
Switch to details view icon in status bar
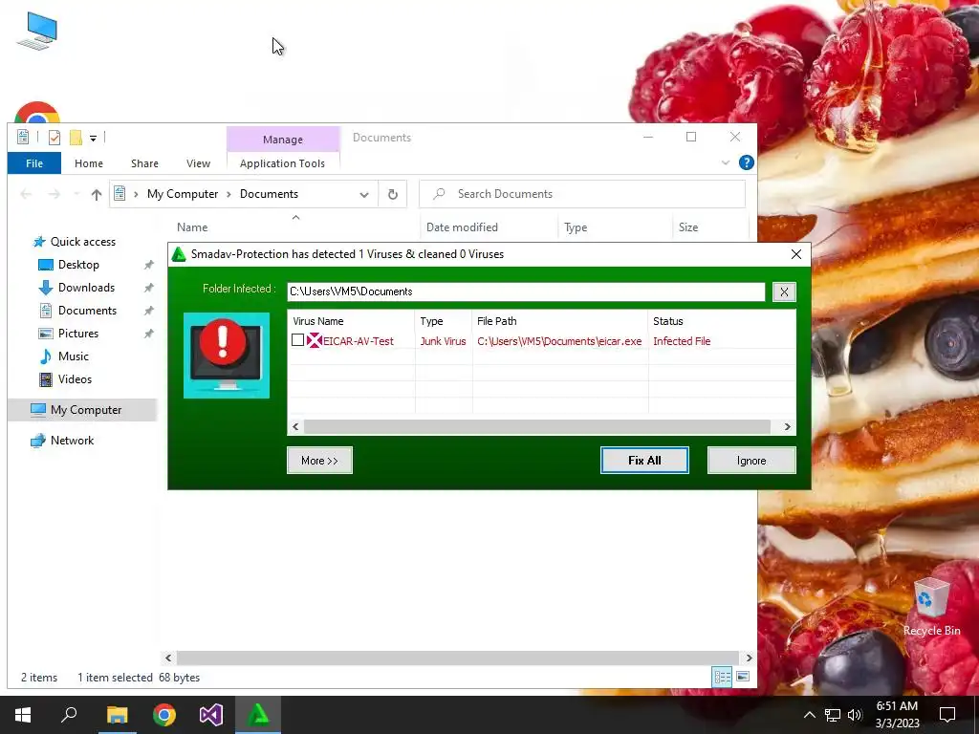[723, 678]
